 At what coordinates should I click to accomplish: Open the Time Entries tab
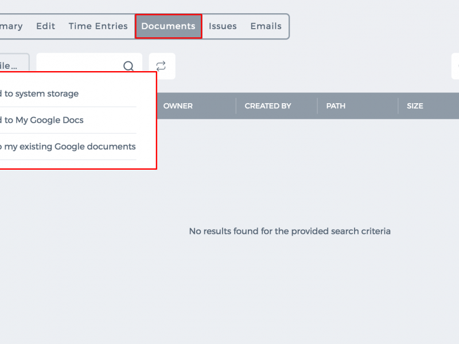[x=98, y=26]
